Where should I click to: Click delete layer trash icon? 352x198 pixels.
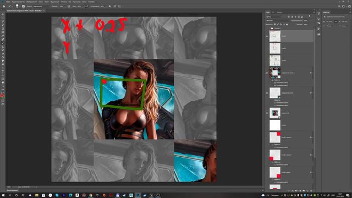click(311, 191)
